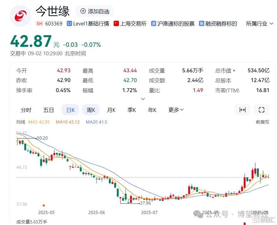This screenshot has width=277, height=225.
Task: Click the 今世缘 company logo
Action: click(20, 16)
